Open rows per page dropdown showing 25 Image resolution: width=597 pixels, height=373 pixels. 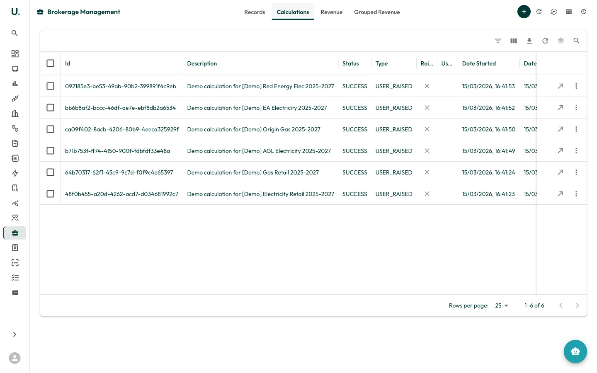point(502,305)
